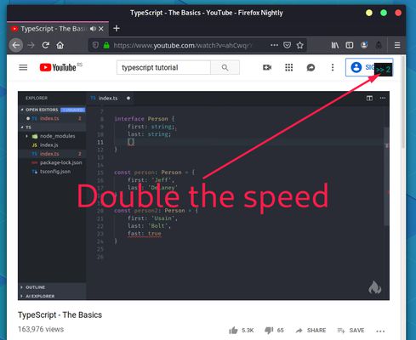The width and height of the screenshot is (416, 340).
Task: Open YouTube apps grid
Action: click(289, 67)
